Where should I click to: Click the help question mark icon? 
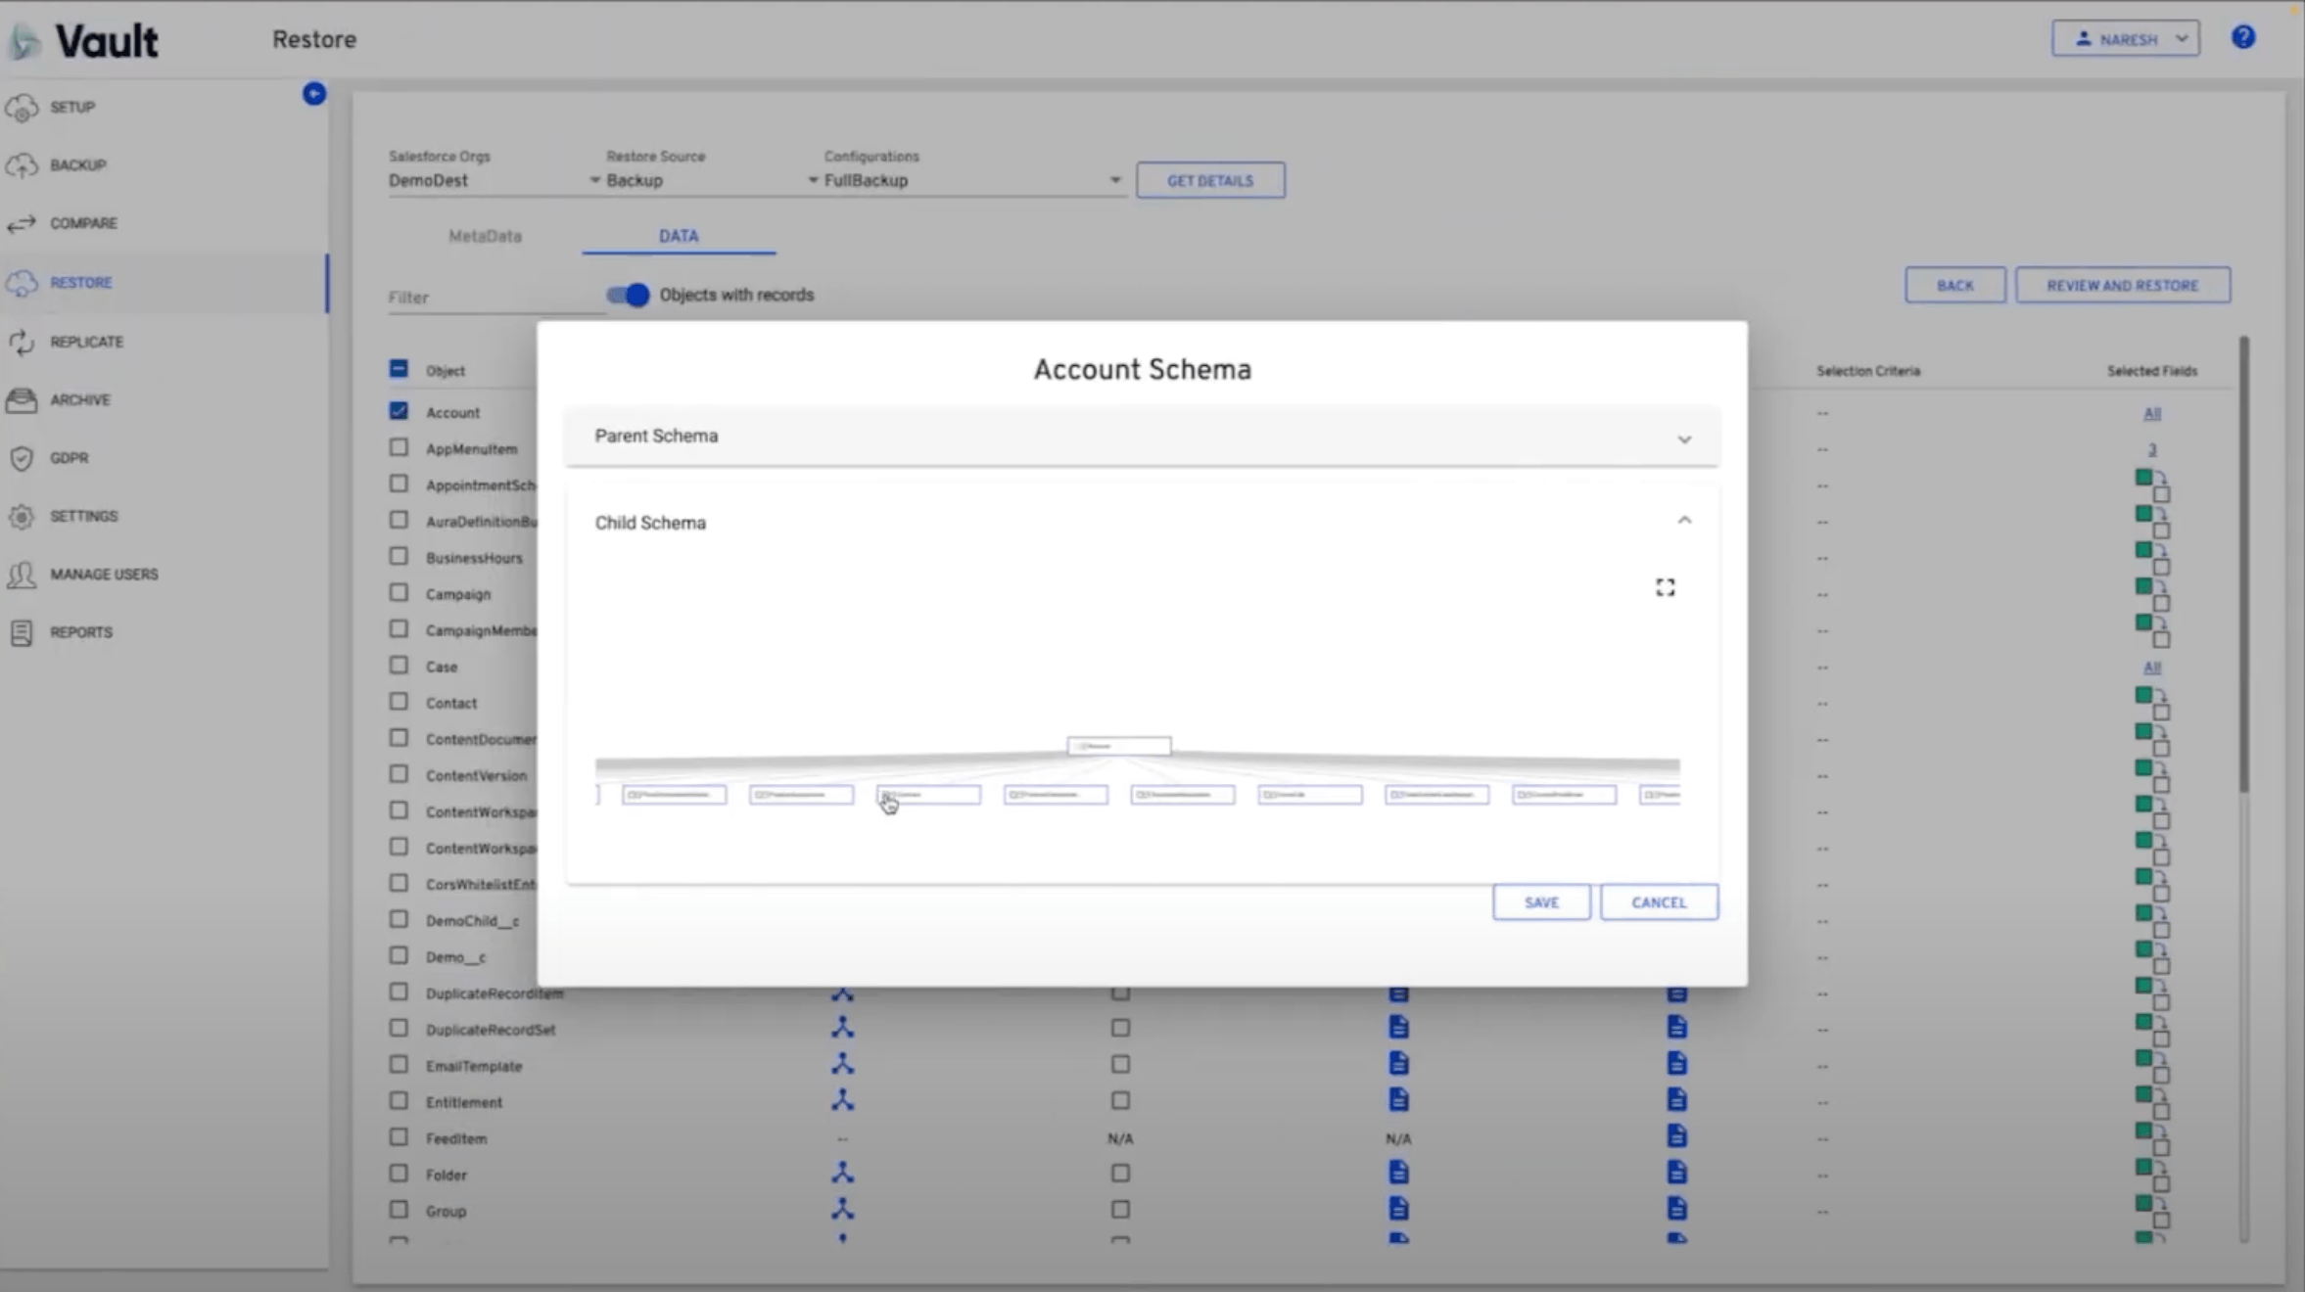(x=2244, y=37)
